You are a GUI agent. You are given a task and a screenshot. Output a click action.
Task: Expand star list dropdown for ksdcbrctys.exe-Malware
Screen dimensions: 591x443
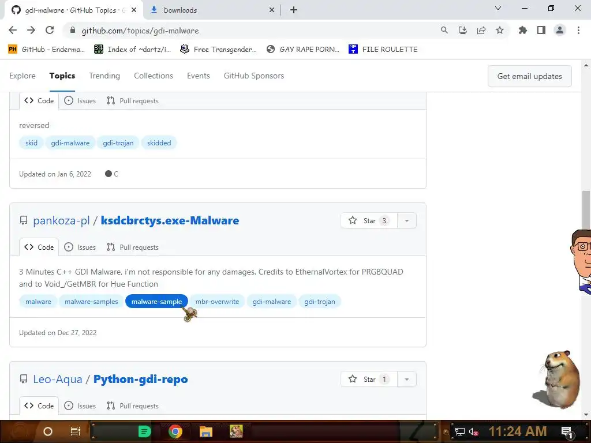click(407, 221)
